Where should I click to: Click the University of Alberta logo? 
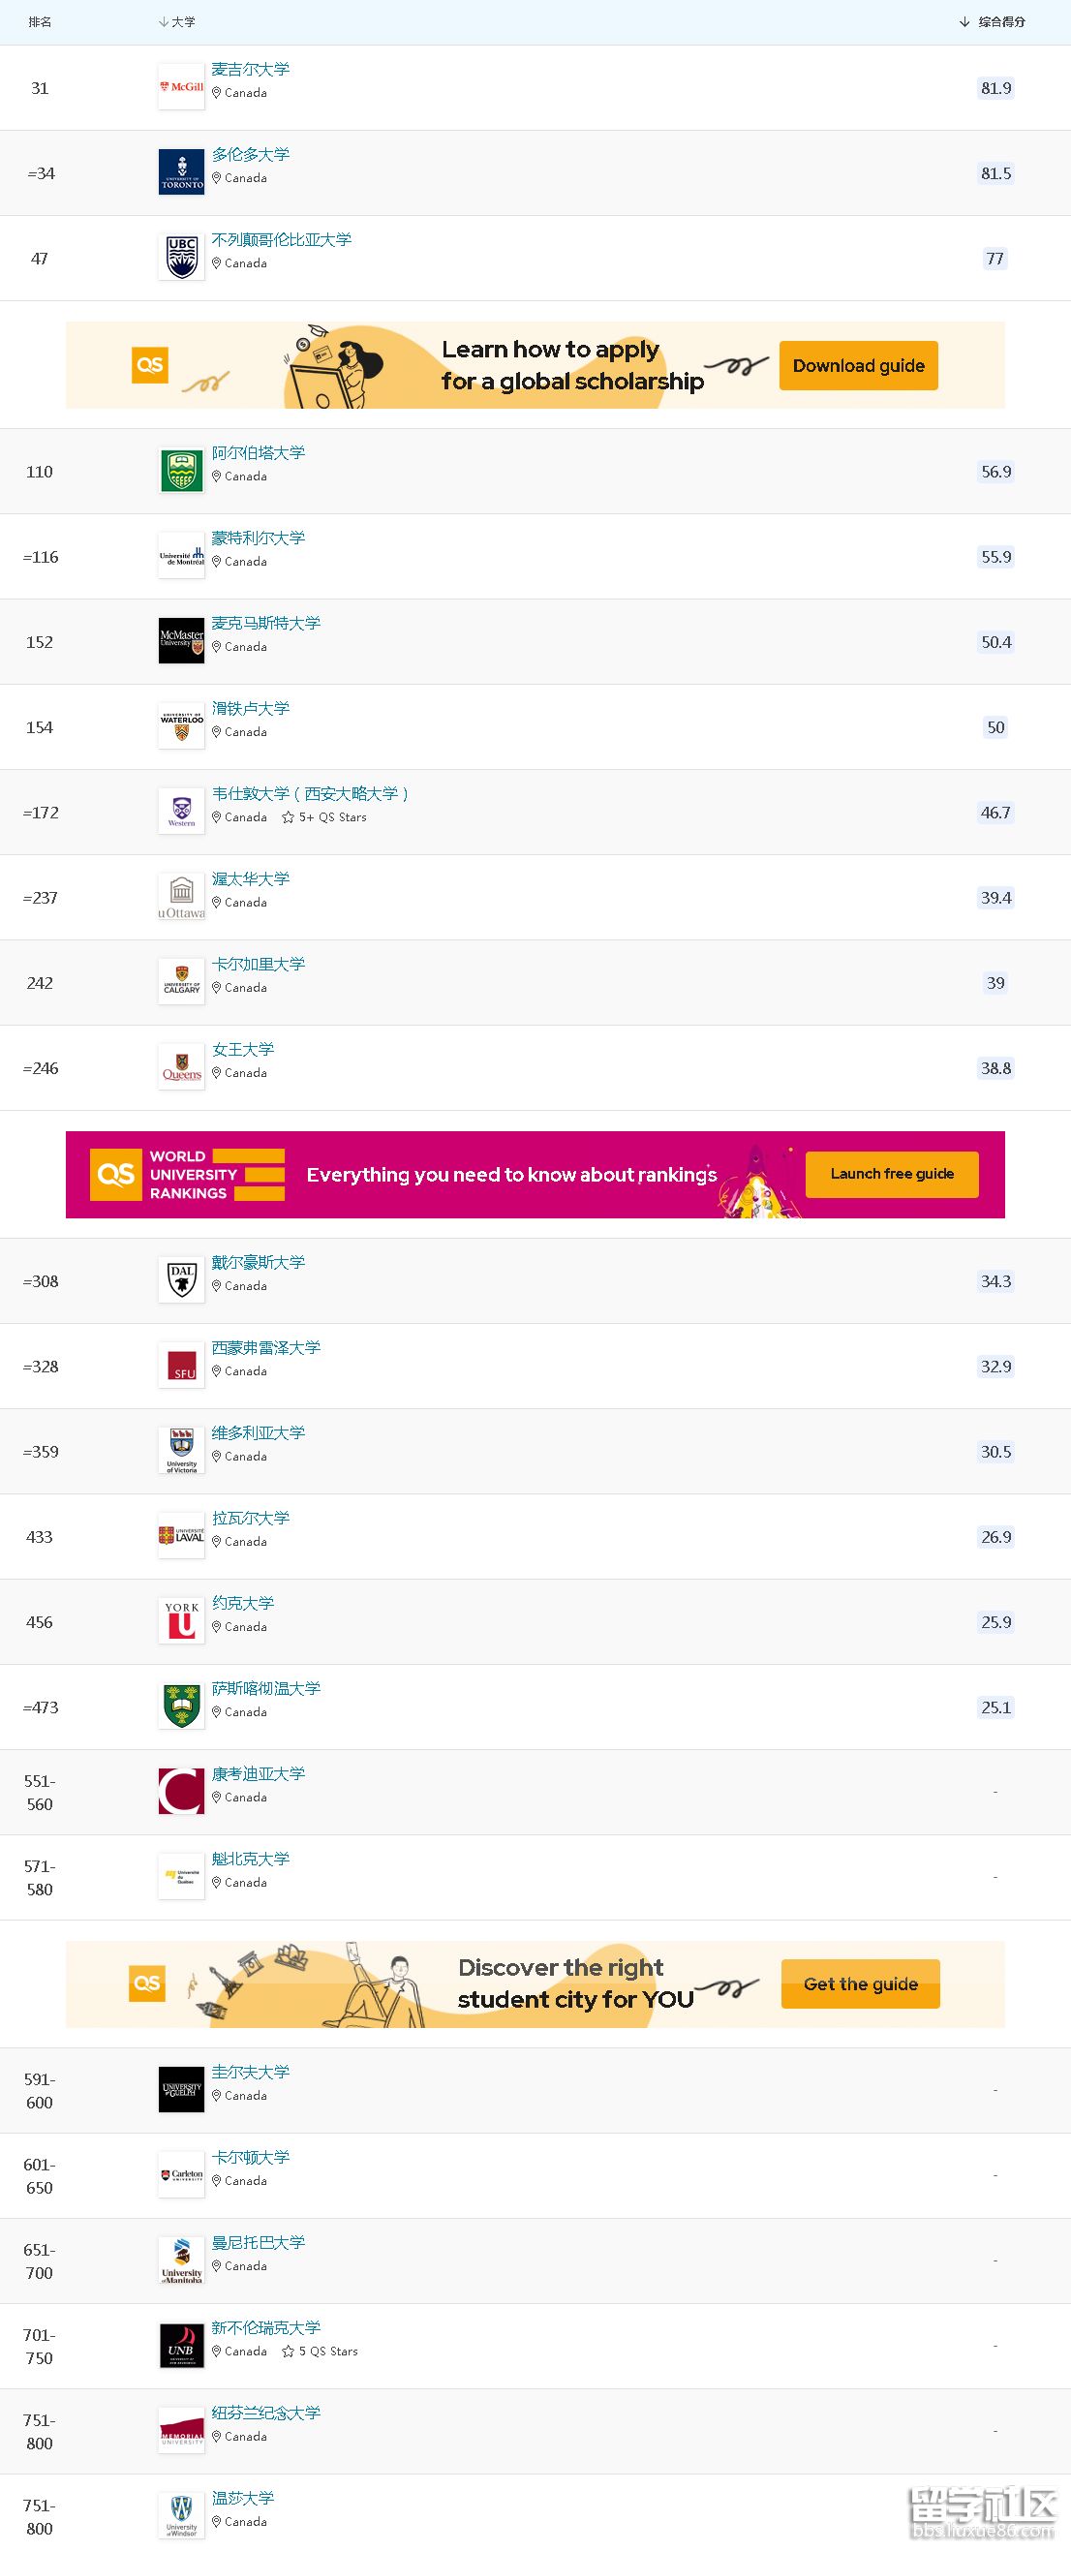(x=181, y=471)
